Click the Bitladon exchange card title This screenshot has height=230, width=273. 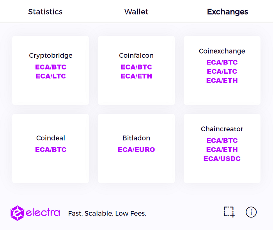pos(136,138)
